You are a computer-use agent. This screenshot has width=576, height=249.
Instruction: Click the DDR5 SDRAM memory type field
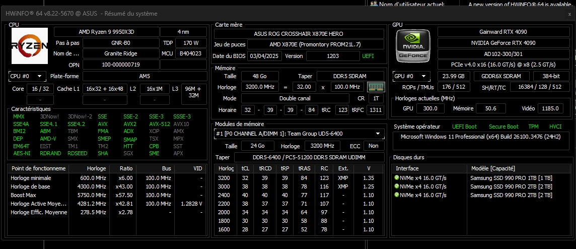pos(351,76)
